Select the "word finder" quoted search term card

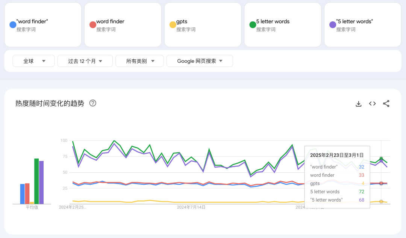(43, 25)
